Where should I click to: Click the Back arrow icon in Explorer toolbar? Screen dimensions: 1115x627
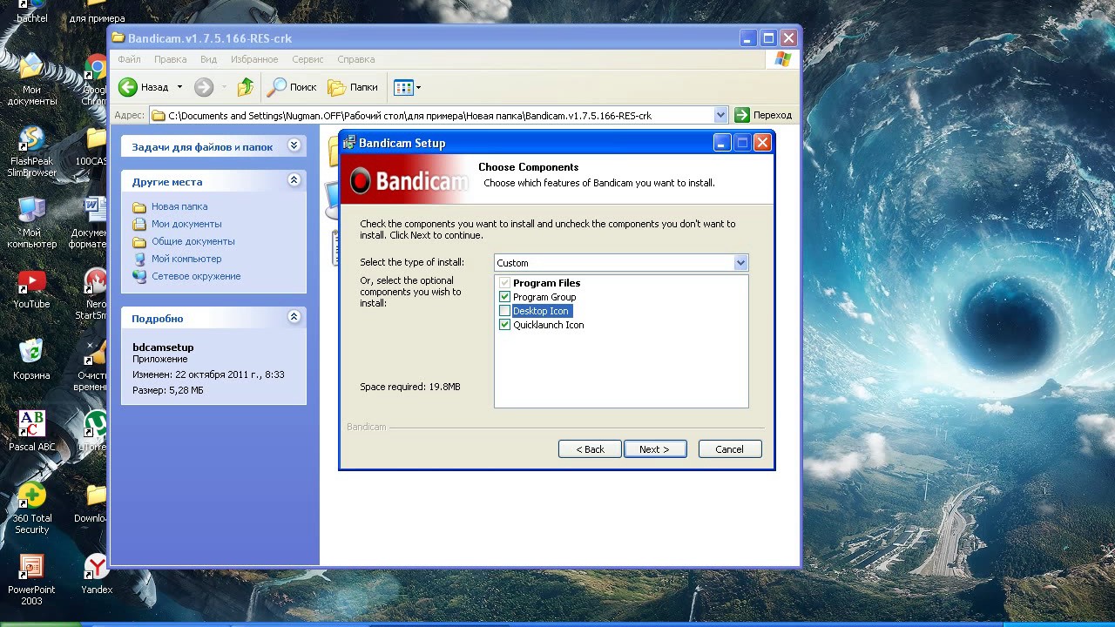(x=128, y=87)
